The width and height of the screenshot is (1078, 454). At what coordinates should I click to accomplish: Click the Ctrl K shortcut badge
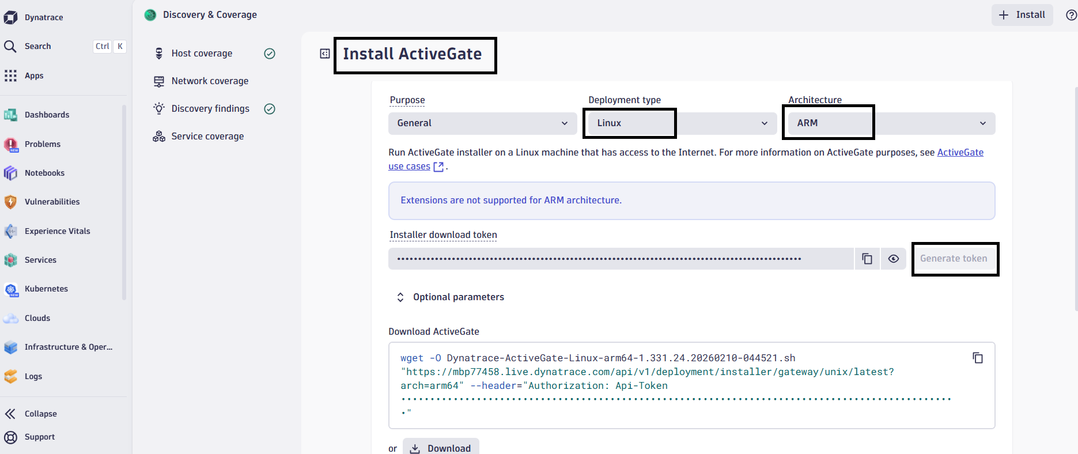pos(109,46)
